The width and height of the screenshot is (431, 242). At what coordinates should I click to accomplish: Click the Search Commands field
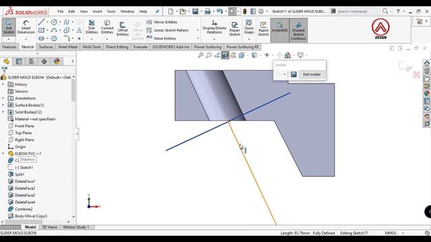pyautogui.click(x=358, y=11)
